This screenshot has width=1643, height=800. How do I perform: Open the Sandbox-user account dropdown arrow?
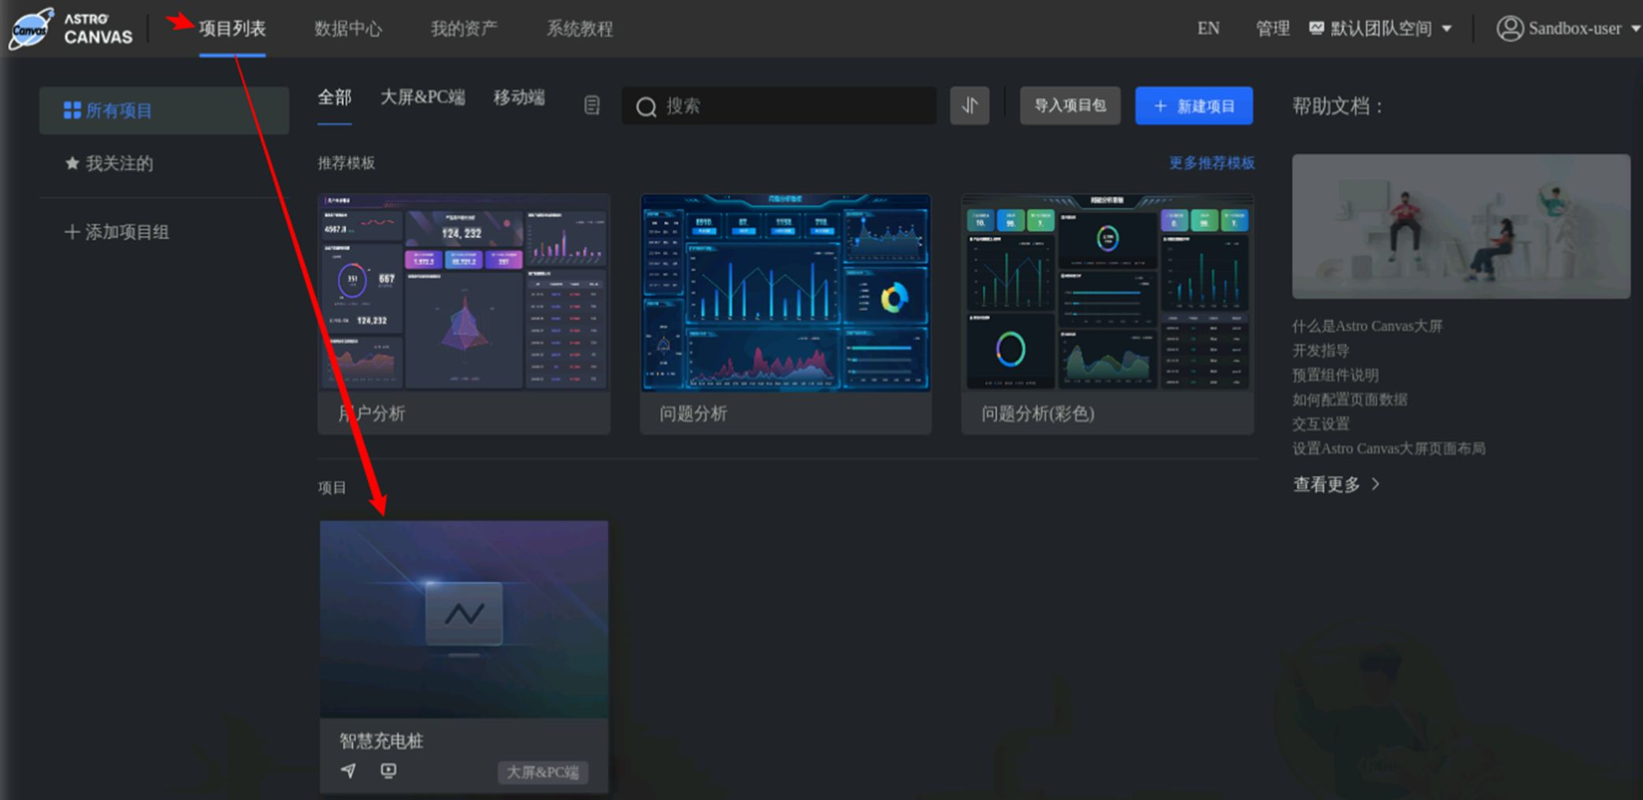point(1635,29)
